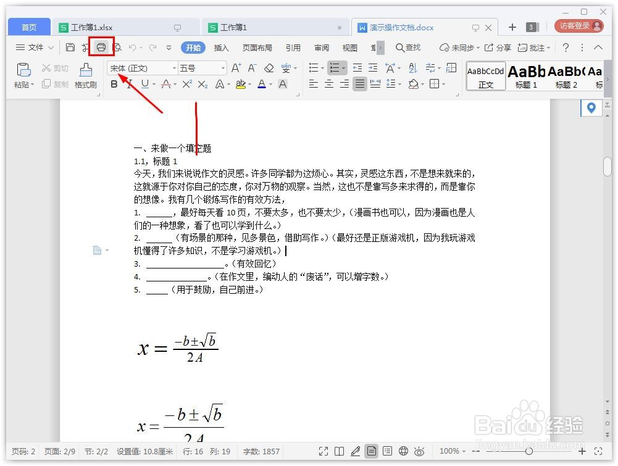The image size is (618, 466).
Task: Toggle the numbered list
Action: point(333,68)
